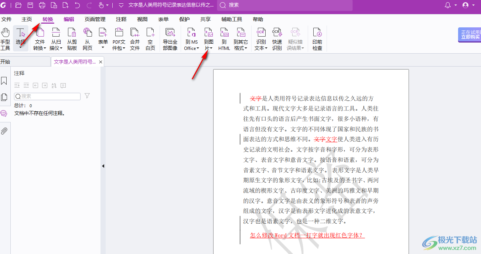Open a file with the title bar folder icon

(x=18, y=5)
